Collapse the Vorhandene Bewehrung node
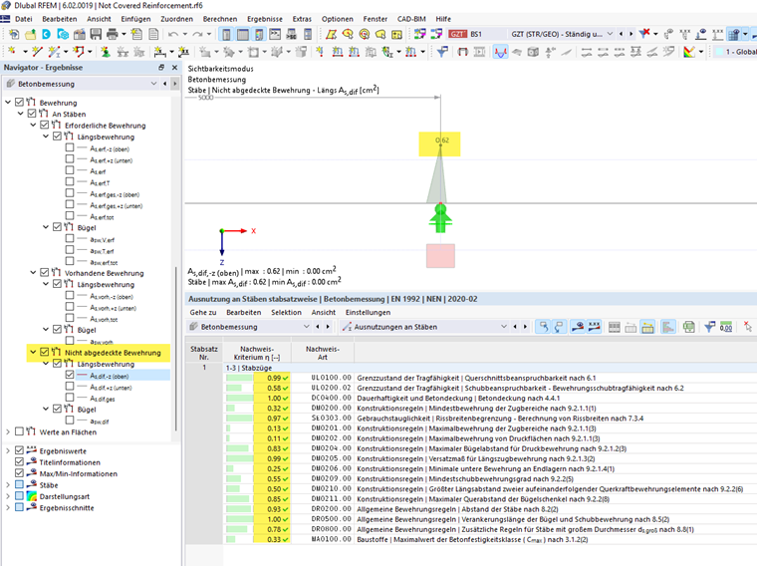The height and width of the screenshot is (566, 757). [x=33, y=272]
